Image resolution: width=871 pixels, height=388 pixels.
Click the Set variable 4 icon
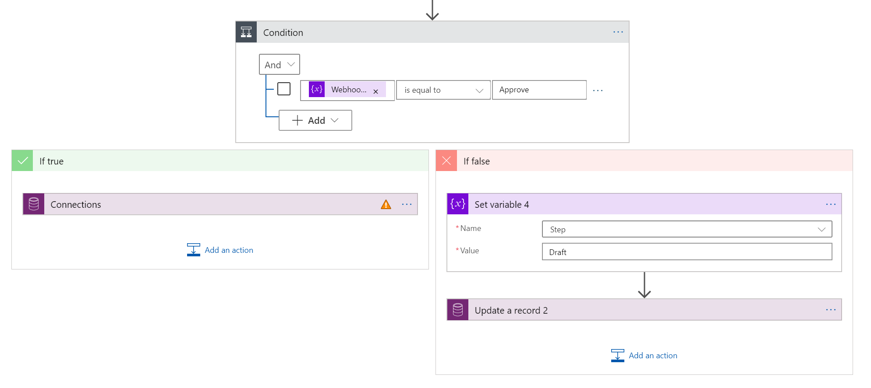click(458, 204)
